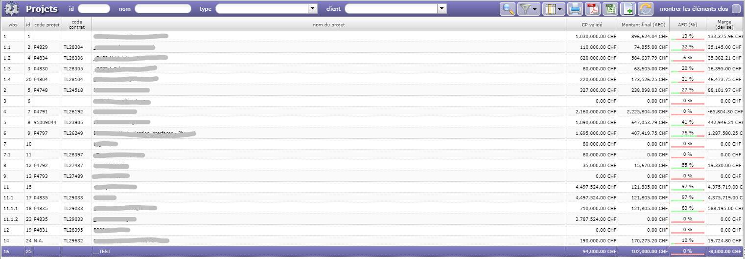
Task: Sort by the code projet column header
Action: pyautogui.click(x=47, y=24)
